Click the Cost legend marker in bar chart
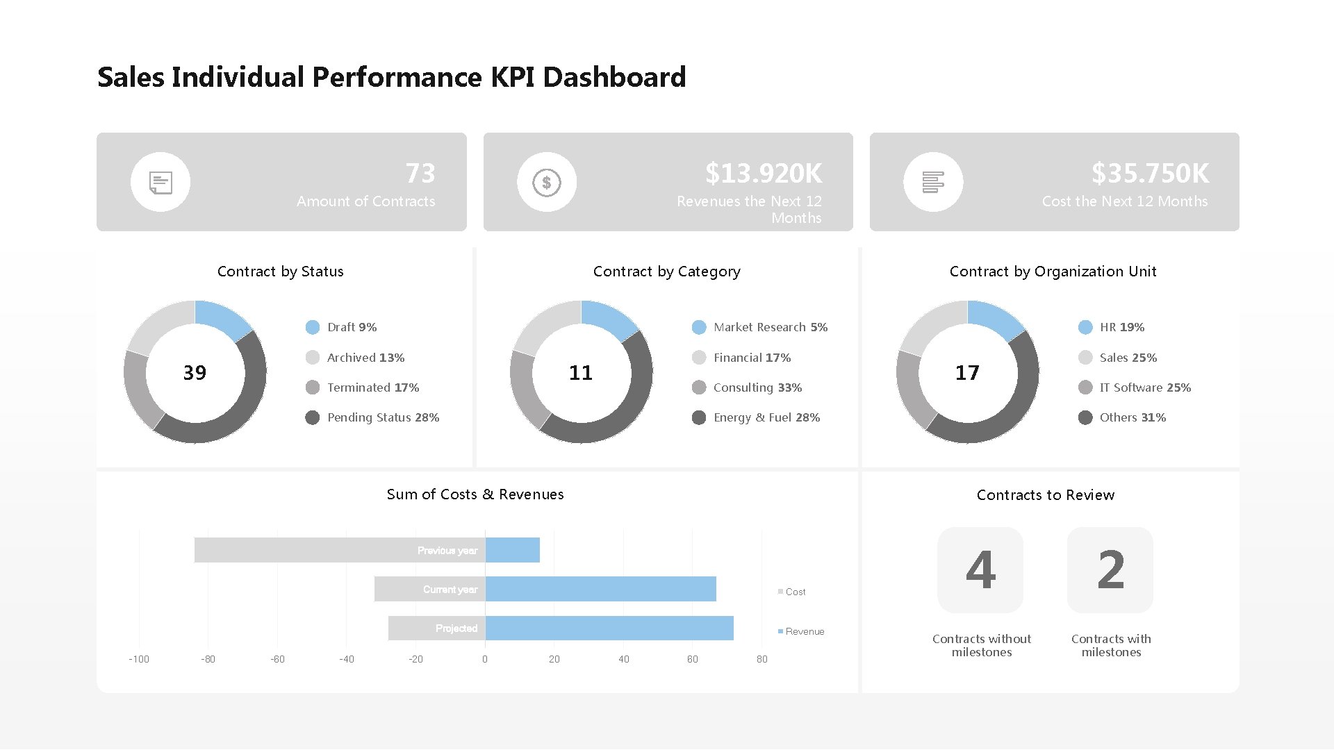The height and width of the screenshot is (750, 1334). [x=780, y=591]
